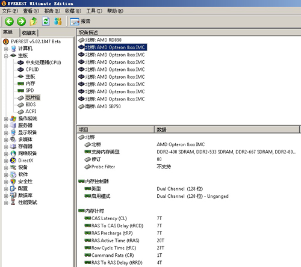Click the 设备 devices icon

(x=13, y=167)
